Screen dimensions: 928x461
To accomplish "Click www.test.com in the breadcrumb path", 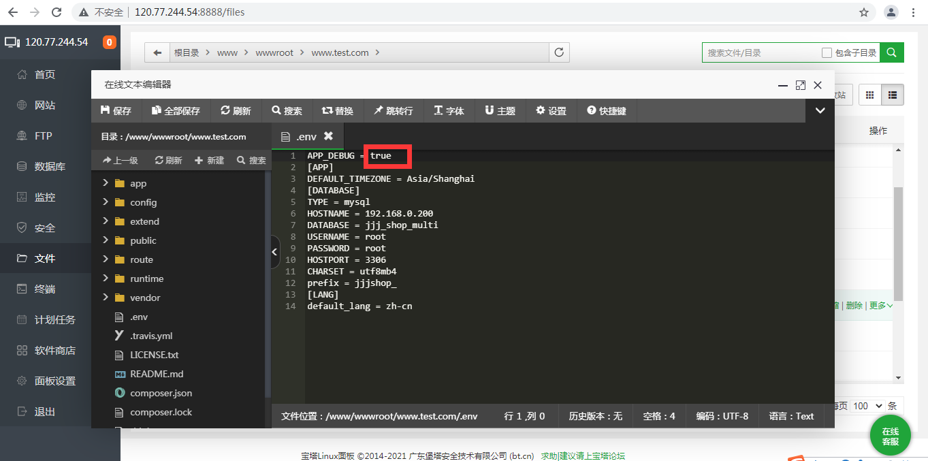I will pos(340,52).
